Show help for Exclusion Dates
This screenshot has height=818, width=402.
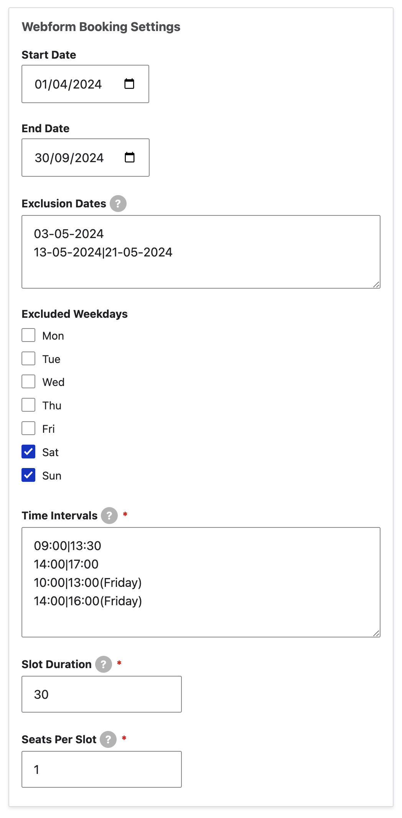click(x=118, y=204)
